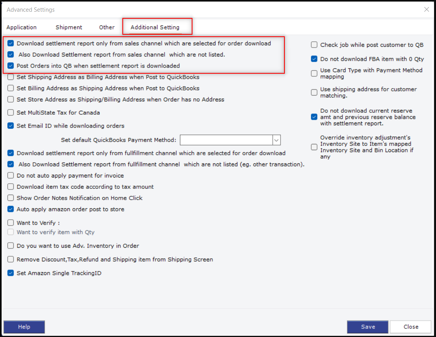Open the Shipment tab

click(x=69, y=27)
